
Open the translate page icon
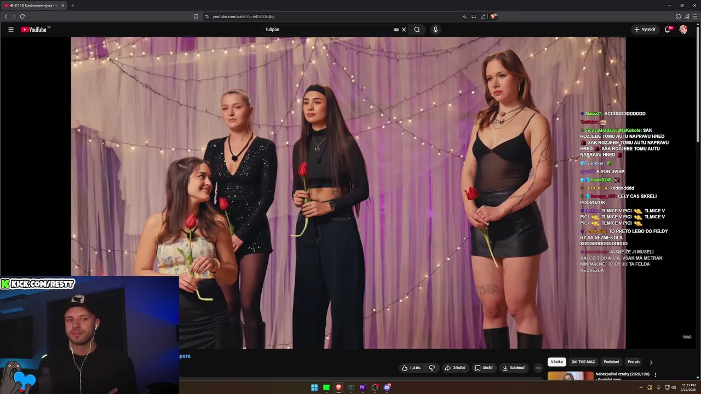pos(464,16)
